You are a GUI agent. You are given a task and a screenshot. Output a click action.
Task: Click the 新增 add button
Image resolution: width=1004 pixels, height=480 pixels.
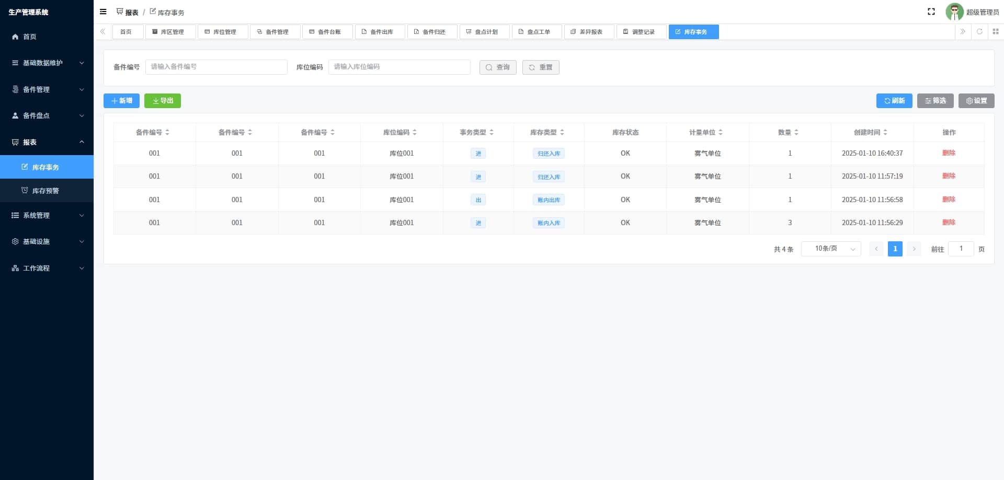121,101
